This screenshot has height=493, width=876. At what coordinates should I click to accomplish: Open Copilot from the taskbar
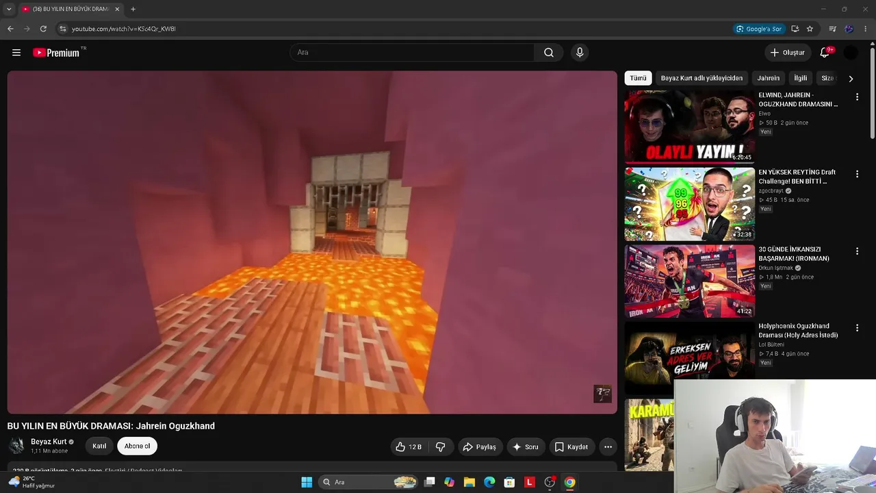click(449, 482)
